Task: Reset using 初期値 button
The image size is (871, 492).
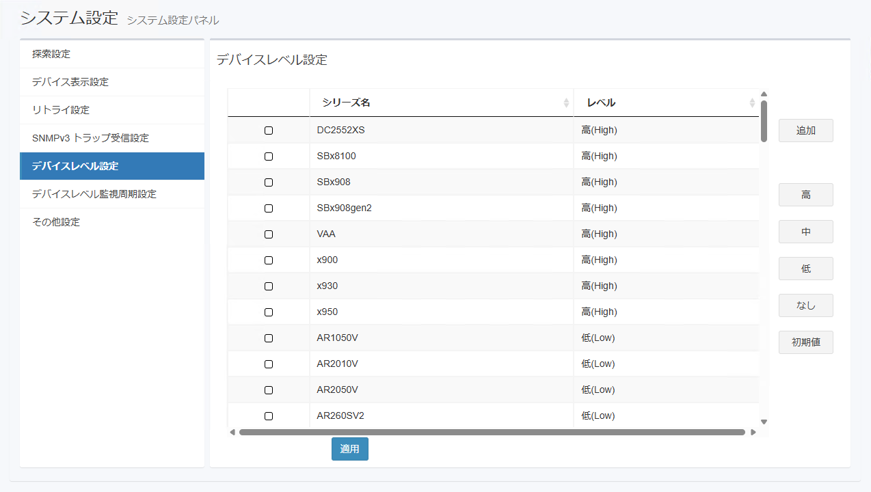Action: pyautogui.click(x=805, y=342)
